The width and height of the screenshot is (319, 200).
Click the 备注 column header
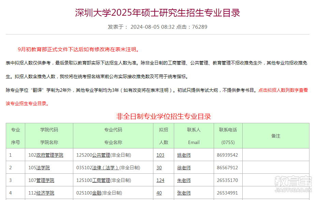tap(276, 136)
